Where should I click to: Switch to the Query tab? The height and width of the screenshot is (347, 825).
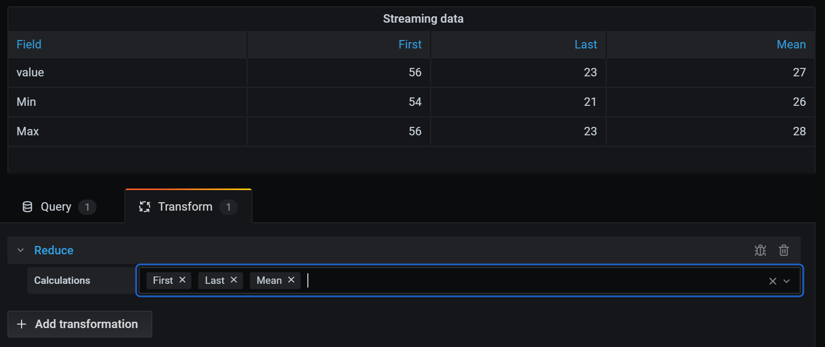point(56,207)
